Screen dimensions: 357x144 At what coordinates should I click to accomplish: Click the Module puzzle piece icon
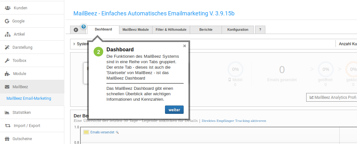[x=7, y=74]
